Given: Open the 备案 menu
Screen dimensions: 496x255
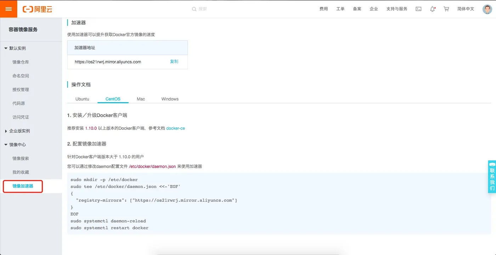Looking at the screenshot, I should coord(357,9).
